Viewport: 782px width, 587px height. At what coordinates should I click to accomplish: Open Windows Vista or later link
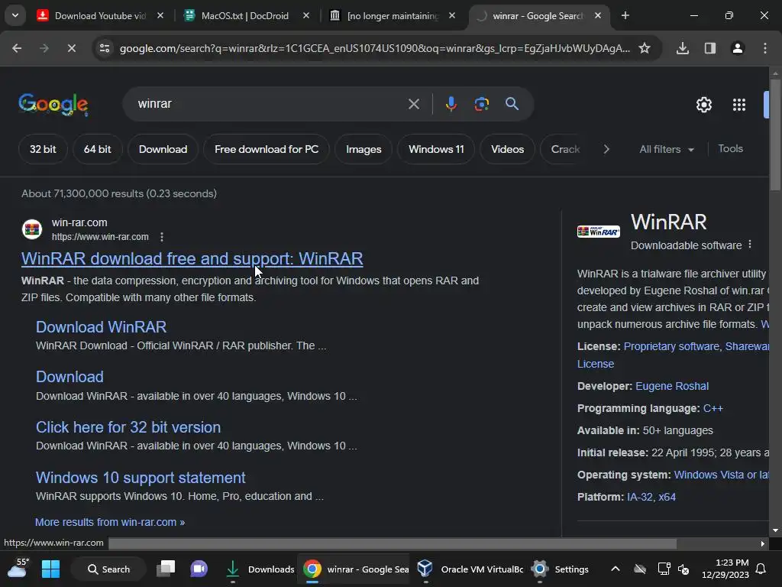point(721,475)
